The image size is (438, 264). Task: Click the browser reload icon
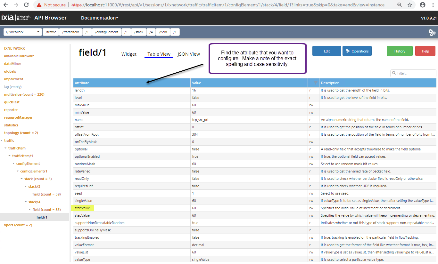point(26,5)
